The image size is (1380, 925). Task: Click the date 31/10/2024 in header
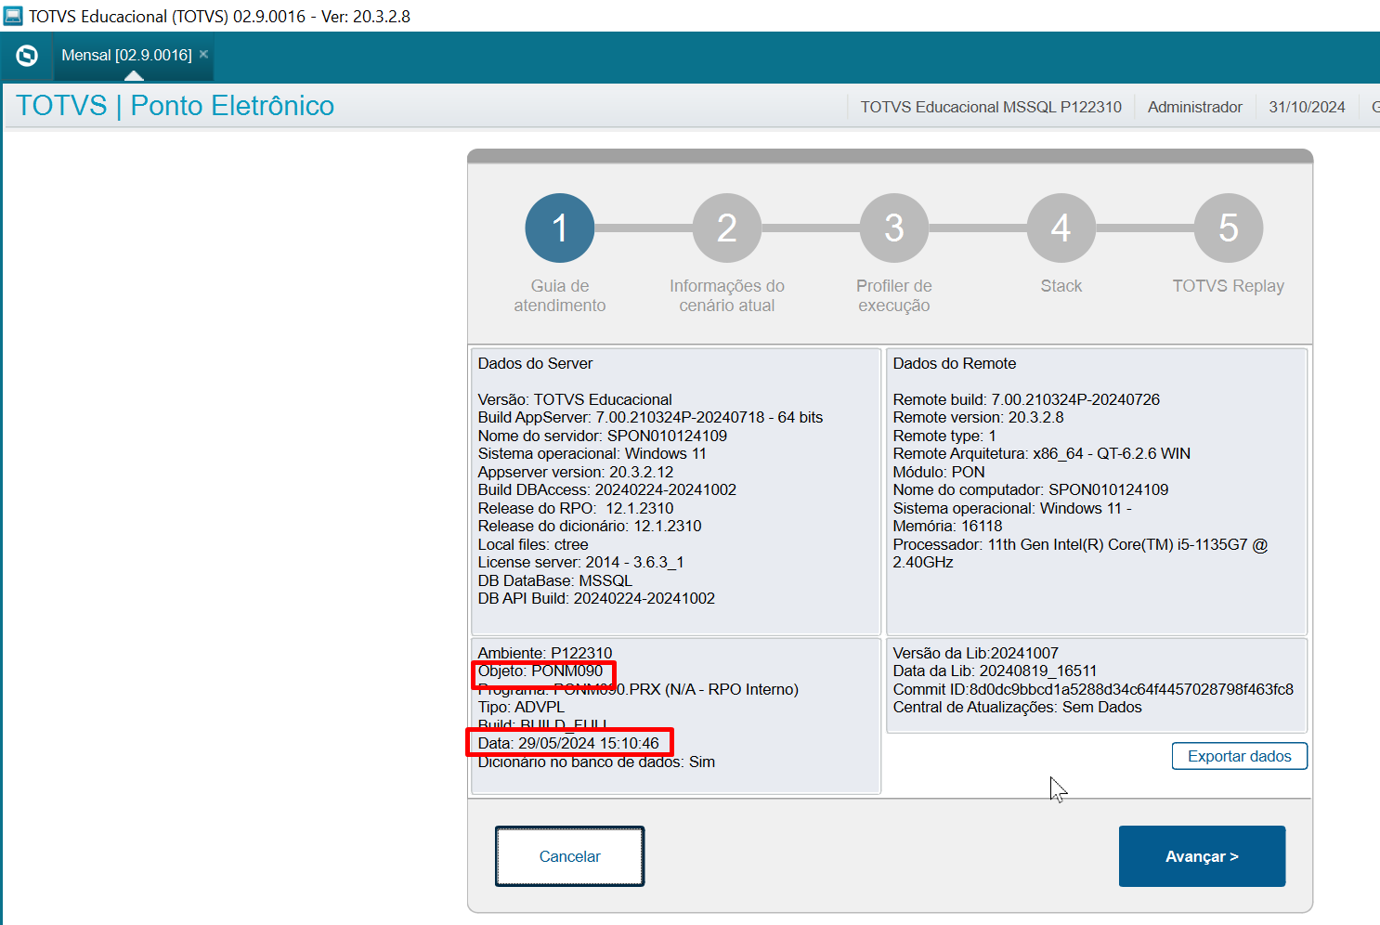tap(1308, 107)
